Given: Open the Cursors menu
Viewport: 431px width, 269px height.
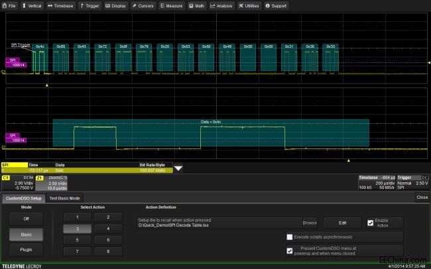Looking at the screenshot, I should click(x=143, y=6).
